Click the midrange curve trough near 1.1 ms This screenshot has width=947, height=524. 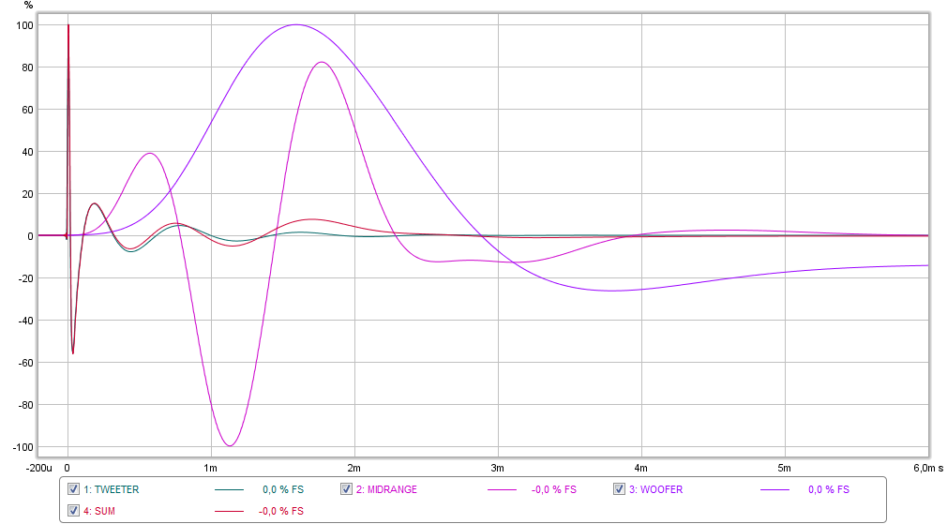tap(230, 445)
